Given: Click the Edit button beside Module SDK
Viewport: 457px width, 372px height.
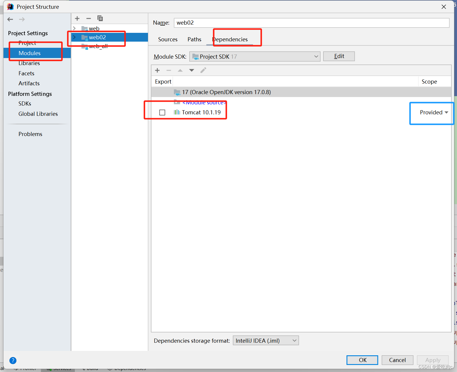Looking at the screenshot, I should [x=339, y=56].
